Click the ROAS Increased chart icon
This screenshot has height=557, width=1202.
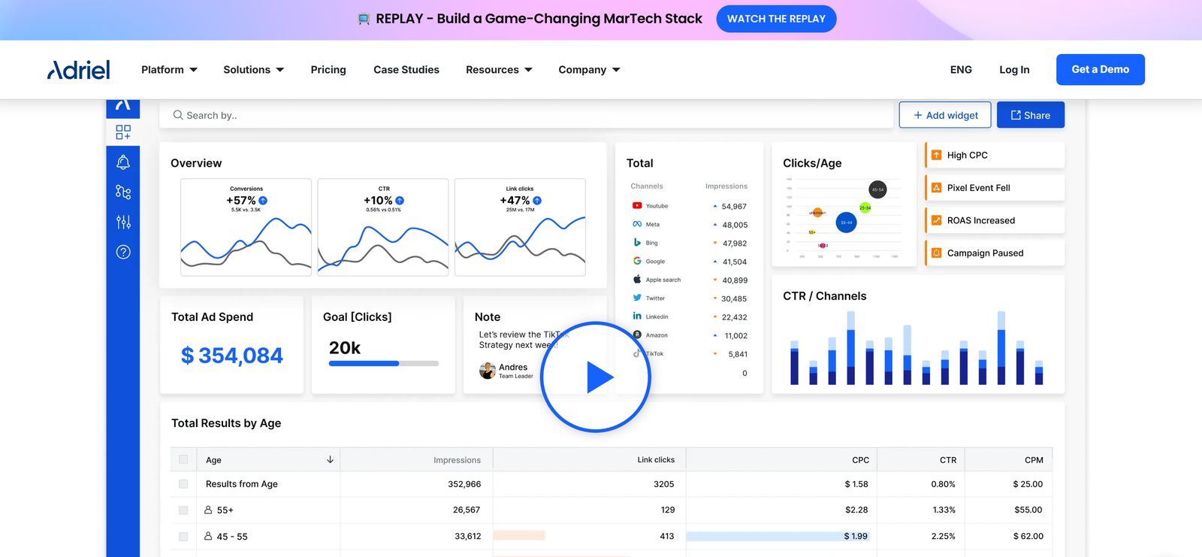(937, 220)
